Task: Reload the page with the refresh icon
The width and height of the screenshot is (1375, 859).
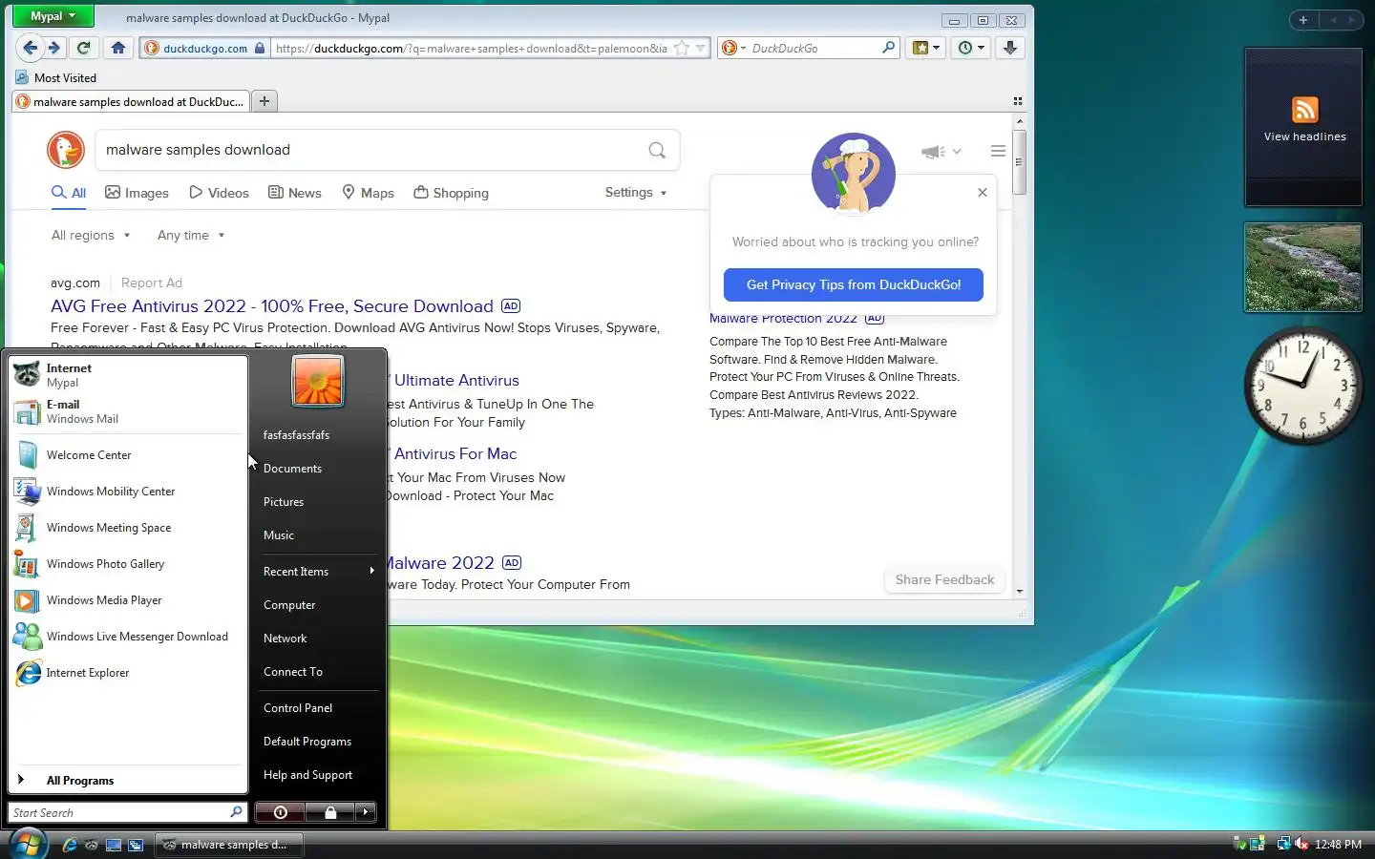Action: pyautogui.click(x=84, y=48)
